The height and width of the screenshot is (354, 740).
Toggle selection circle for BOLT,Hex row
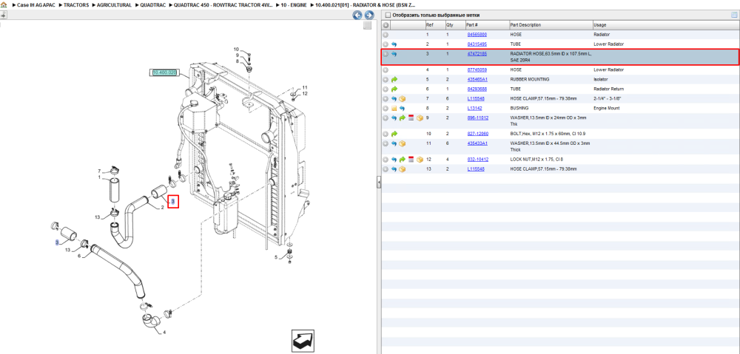click(386, 134)
